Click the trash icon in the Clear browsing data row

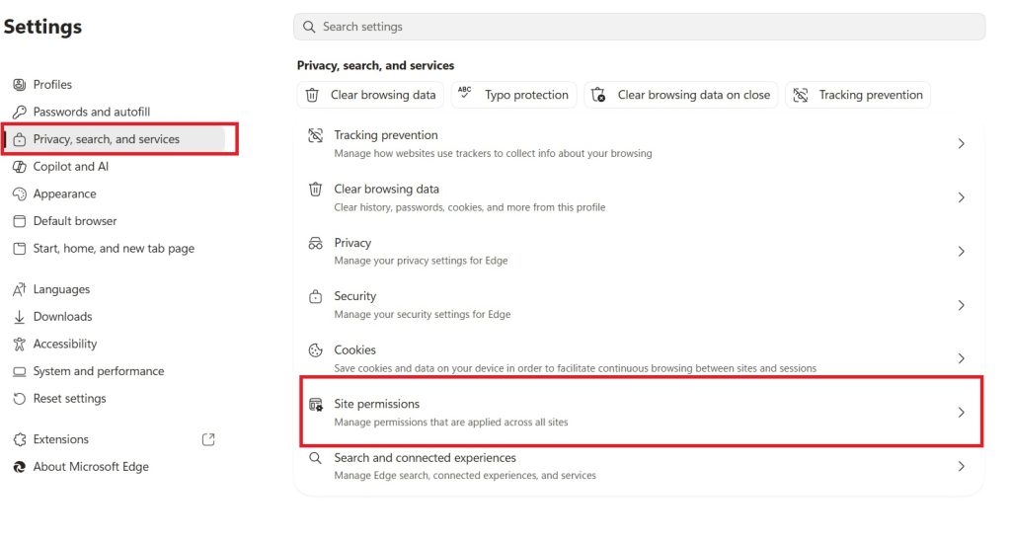(x=315, y=190)
